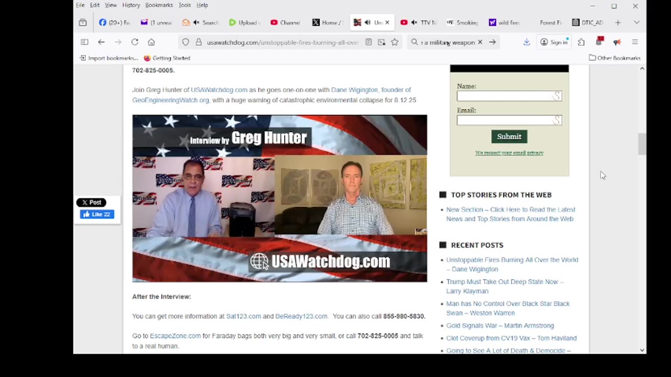Open the extensions puzzle icon
This screenshot has width=671, height=377.
coord(581,42)
